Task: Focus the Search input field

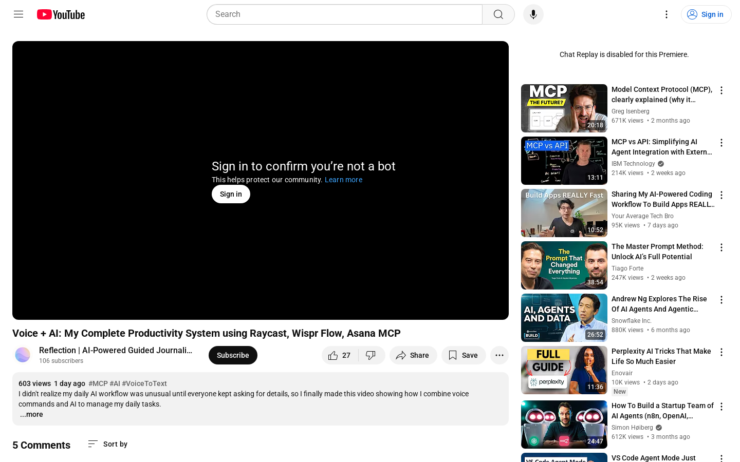Action: click(344, 14)
